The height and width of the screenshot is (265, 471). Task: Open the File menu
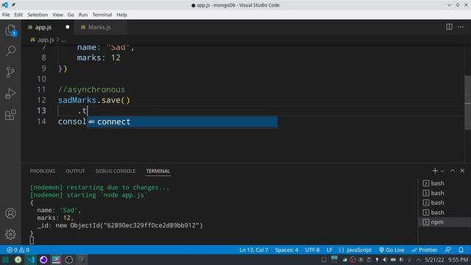(6, 15)
